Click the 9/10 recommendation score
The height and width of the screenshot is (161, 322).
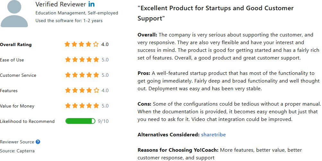point(103,121)
